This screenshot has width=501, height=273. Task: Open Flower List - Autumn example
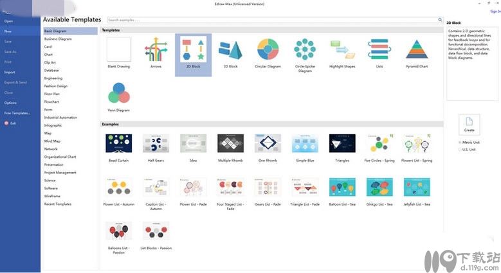point(119,187)
